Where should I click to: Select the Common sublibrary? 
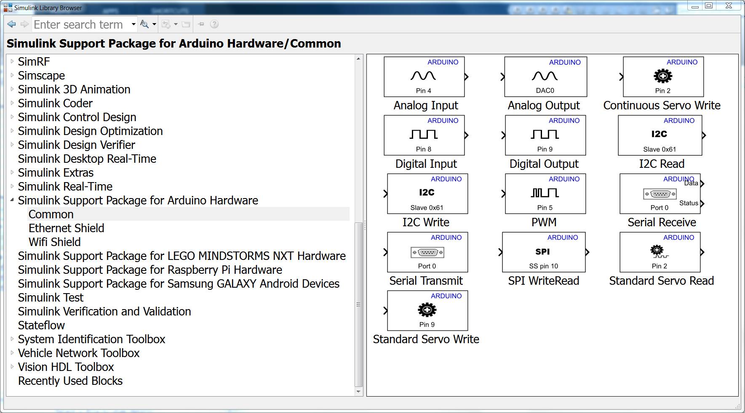[x=51, y=214]
